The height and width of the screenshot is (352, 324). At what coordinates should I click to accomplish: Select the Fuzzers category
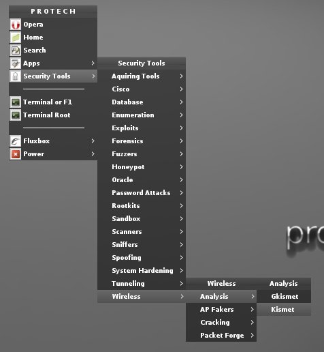pos(142,154)
